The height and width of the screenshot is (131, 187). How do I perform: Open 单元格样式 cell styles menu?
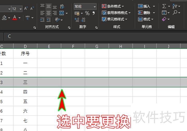click(x=115, y=19)
